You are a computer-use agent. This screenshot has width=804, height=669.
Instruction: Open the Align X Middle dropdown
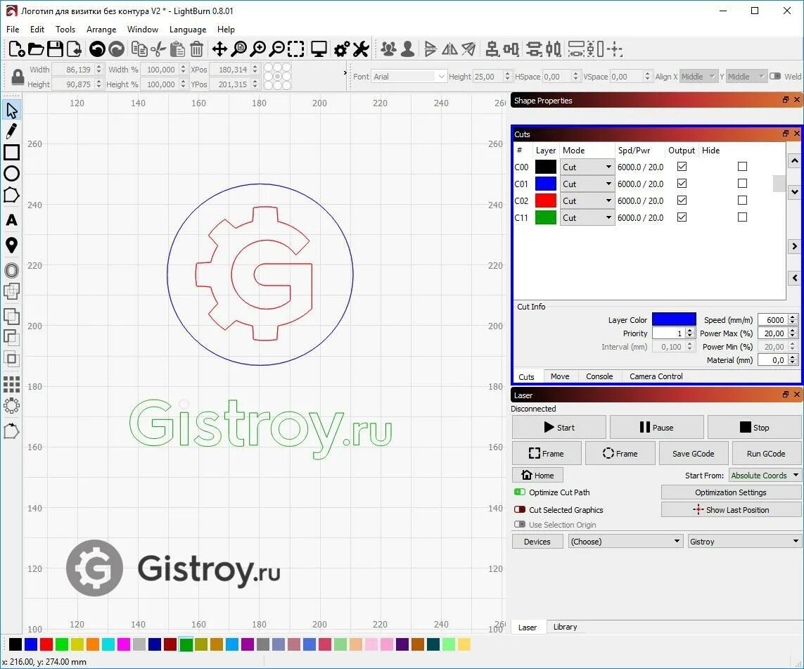[698, 77]
